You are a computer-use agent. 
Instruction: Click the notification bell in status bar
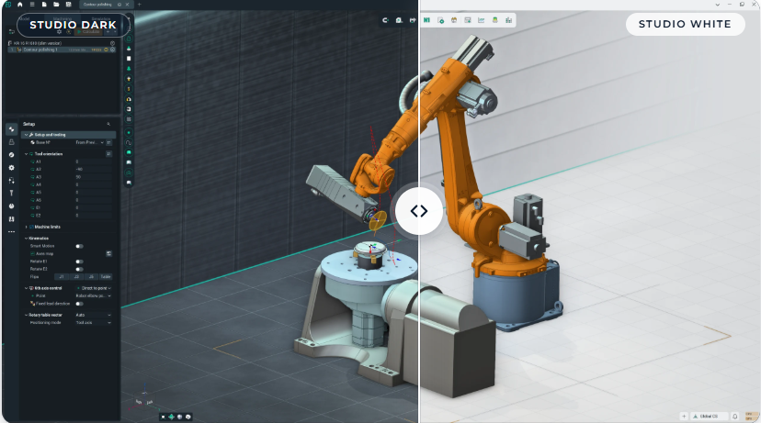click(x=734, y=417)
